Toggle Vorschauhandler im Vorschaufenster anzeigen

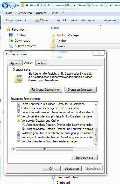click(18, 141)
